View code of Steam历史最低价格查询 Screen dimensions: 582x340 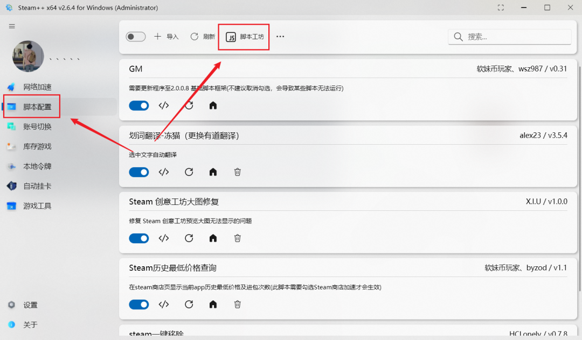coord(164,304)
